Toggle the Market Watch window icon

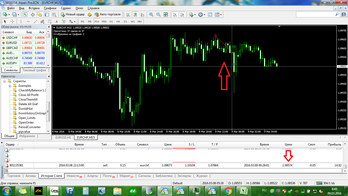[25, 15]
